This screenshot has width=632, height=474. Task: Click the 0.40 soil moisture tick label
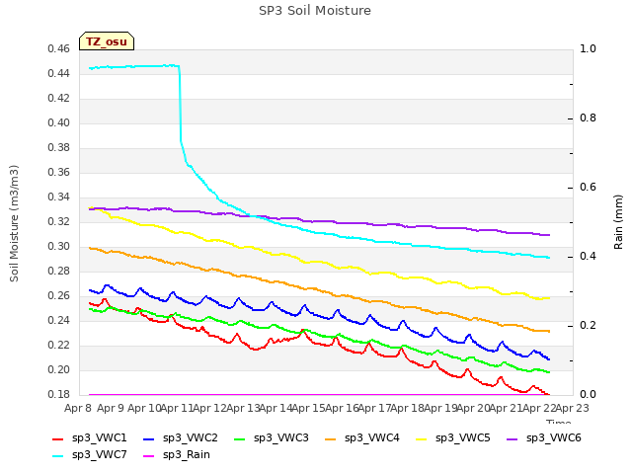click(59, 122)
